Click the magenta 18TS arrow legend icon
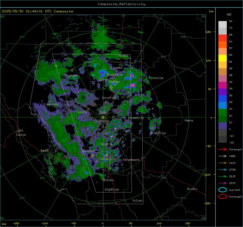Screen dimensions: 243x227 pos(222,183)
